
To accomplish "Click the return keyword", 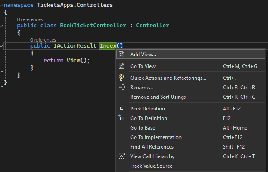I will [x=53, y=61].
